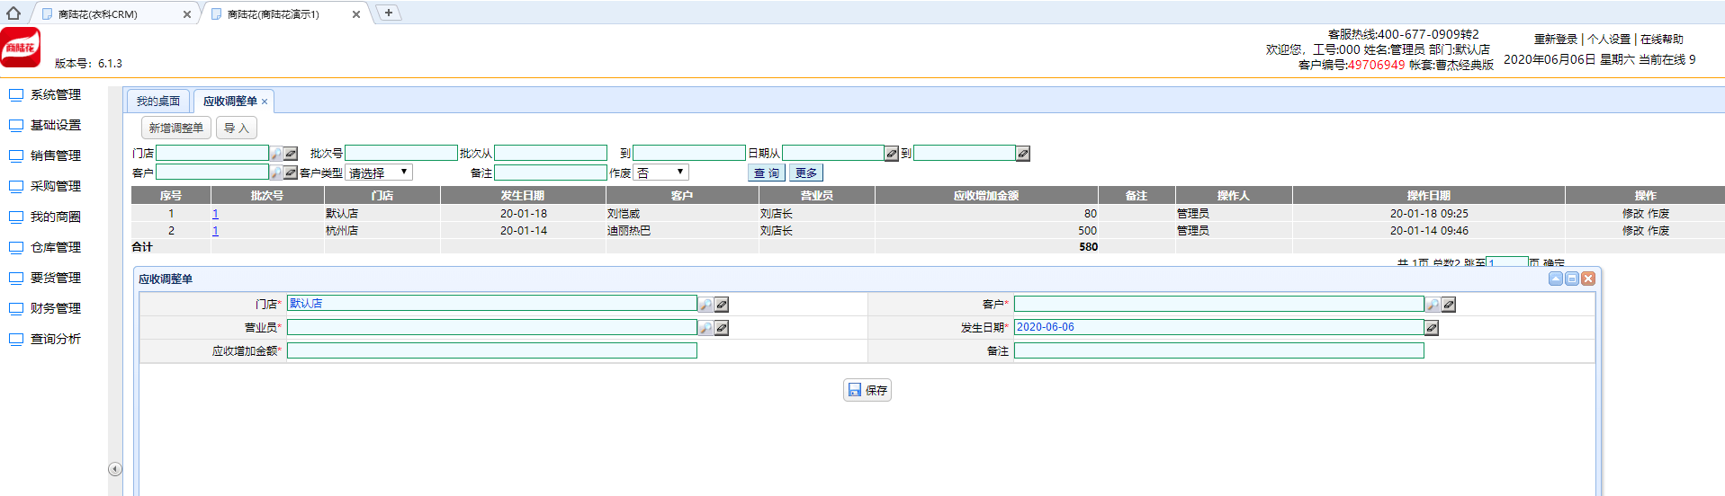Expand 客户类型 请选择 dropdown
The height and width of the screenshot is (496, 1725).
coord(379,173)
